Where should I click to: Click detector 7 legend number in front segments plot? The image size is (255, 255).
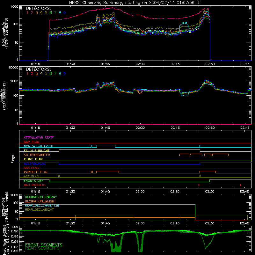click(55, 13)
